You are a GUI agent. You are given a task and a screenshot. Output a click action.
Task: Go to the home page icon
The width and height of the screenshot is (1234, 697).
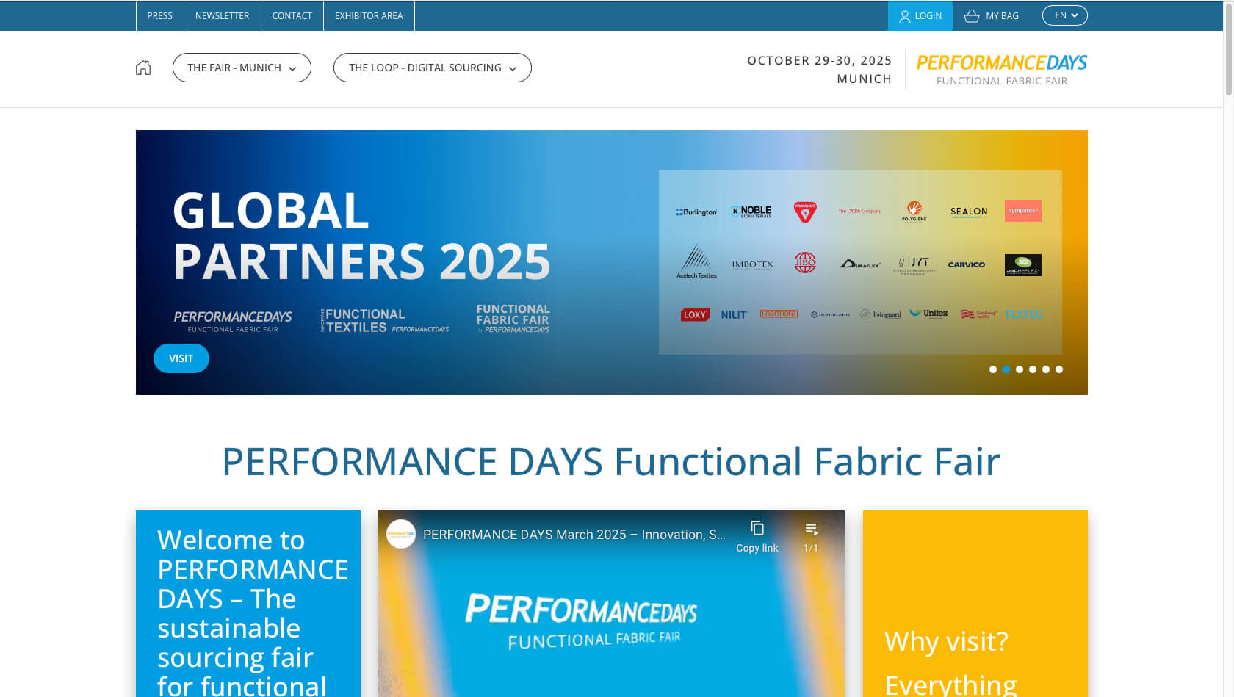click(143, 68)
